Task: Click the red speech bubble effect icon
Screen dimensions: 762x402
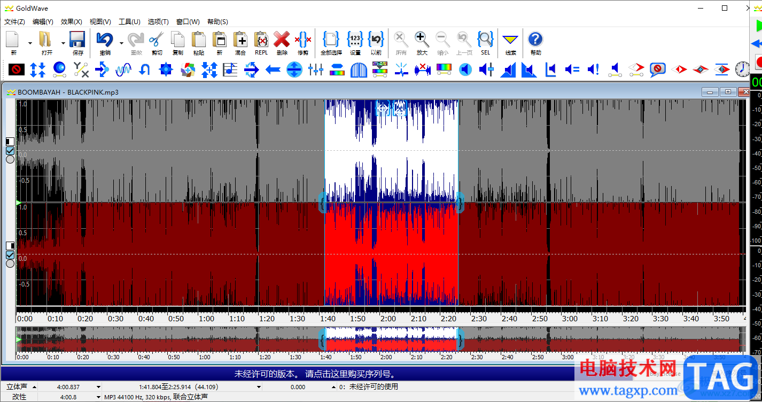Action: [x=657, y=69]
